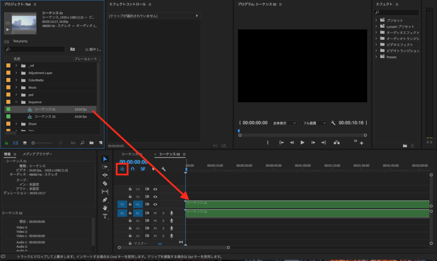
Task: Toggle the Linked Selection icon in timeline
Action: [143, 169]
